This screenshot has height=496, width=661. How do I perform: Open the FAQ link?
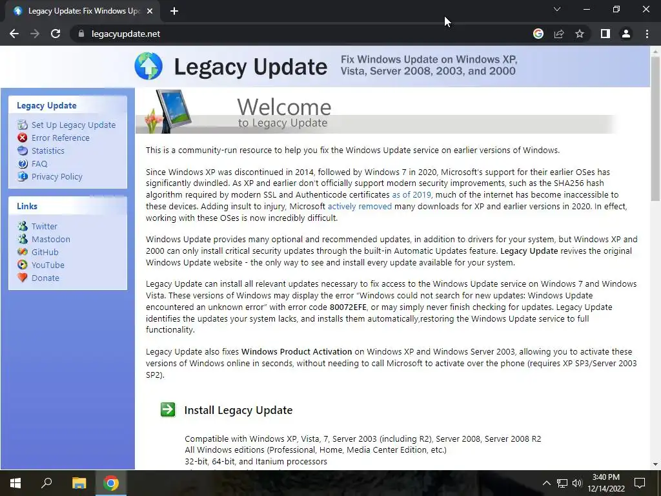[39, 163]
